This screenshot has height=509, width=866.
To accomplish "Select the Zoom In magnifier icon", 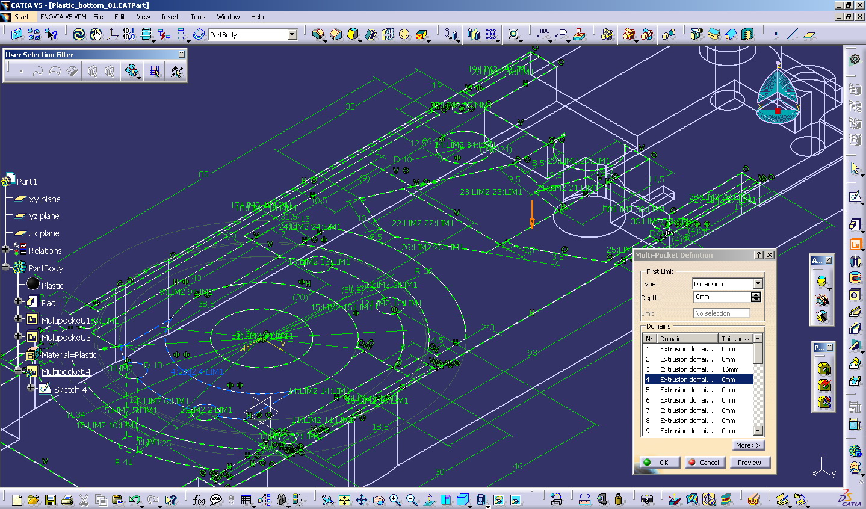I will click(x=394, y=499).
